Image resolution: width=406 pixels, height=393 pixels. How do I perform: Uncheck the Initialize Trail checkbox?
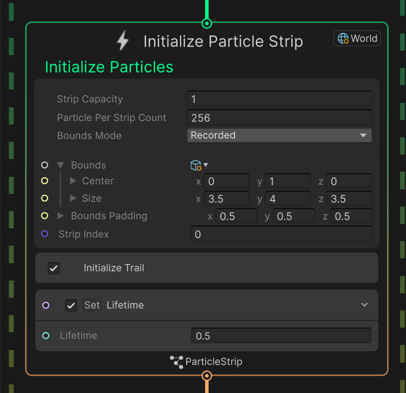pos(54,268)
